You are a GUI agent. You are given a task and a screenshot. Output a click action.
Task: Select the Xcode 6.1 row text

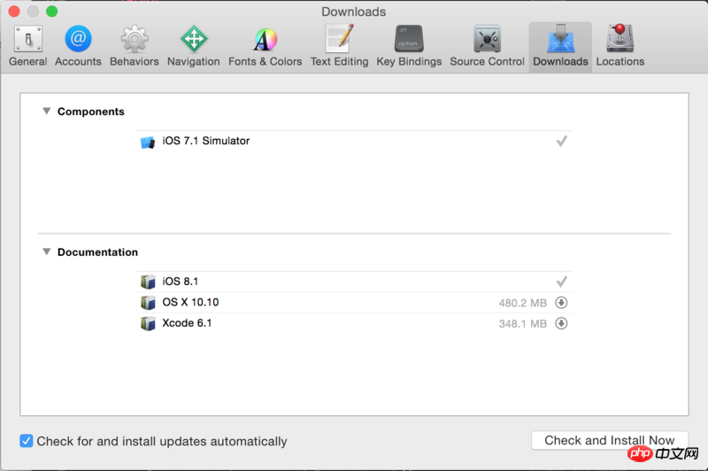click(x=187, y=323)
